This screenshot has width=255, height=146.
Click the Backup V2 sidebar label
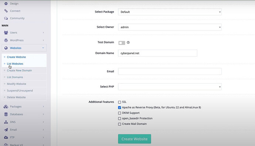click(16, 145)
